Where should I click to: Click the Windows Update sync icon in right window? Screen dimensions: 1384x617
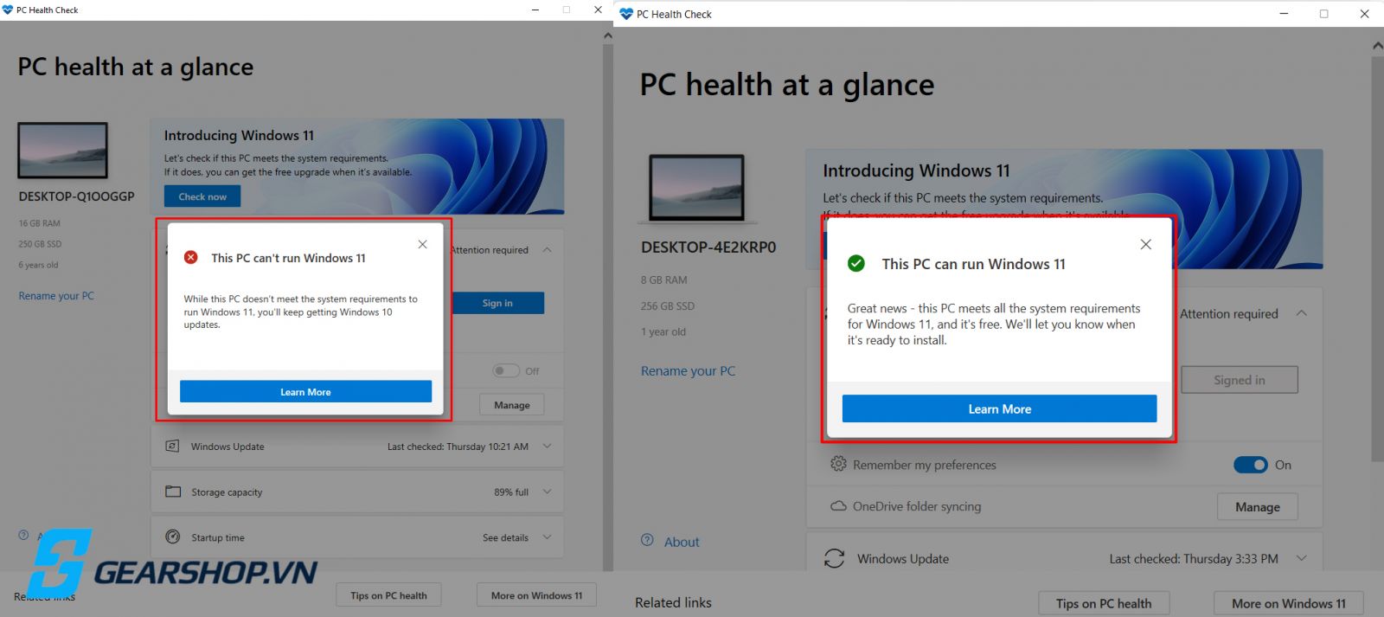pyautogui.click(x=834, y=558)
